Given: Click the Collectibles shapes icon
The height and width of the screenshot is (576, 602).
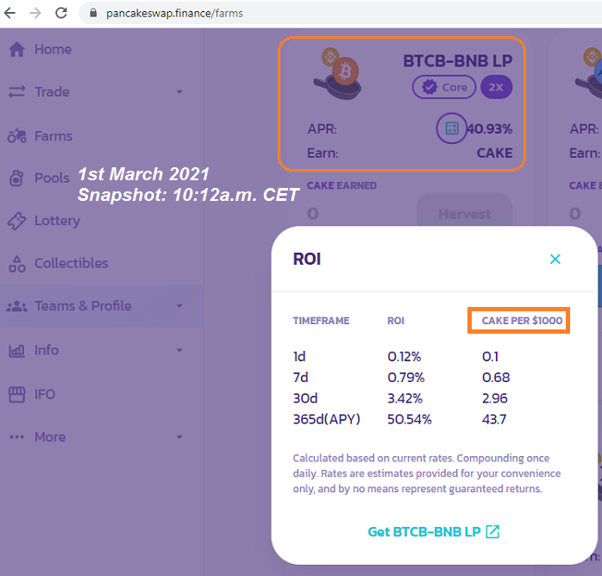Looking at the screenshot, I should pyautogui.click(x=17, y=264).
